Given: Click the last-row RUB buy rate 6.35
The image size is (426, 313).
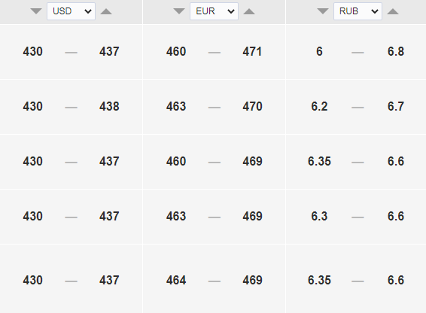Looking at the screenshot, I should point(319,280).
